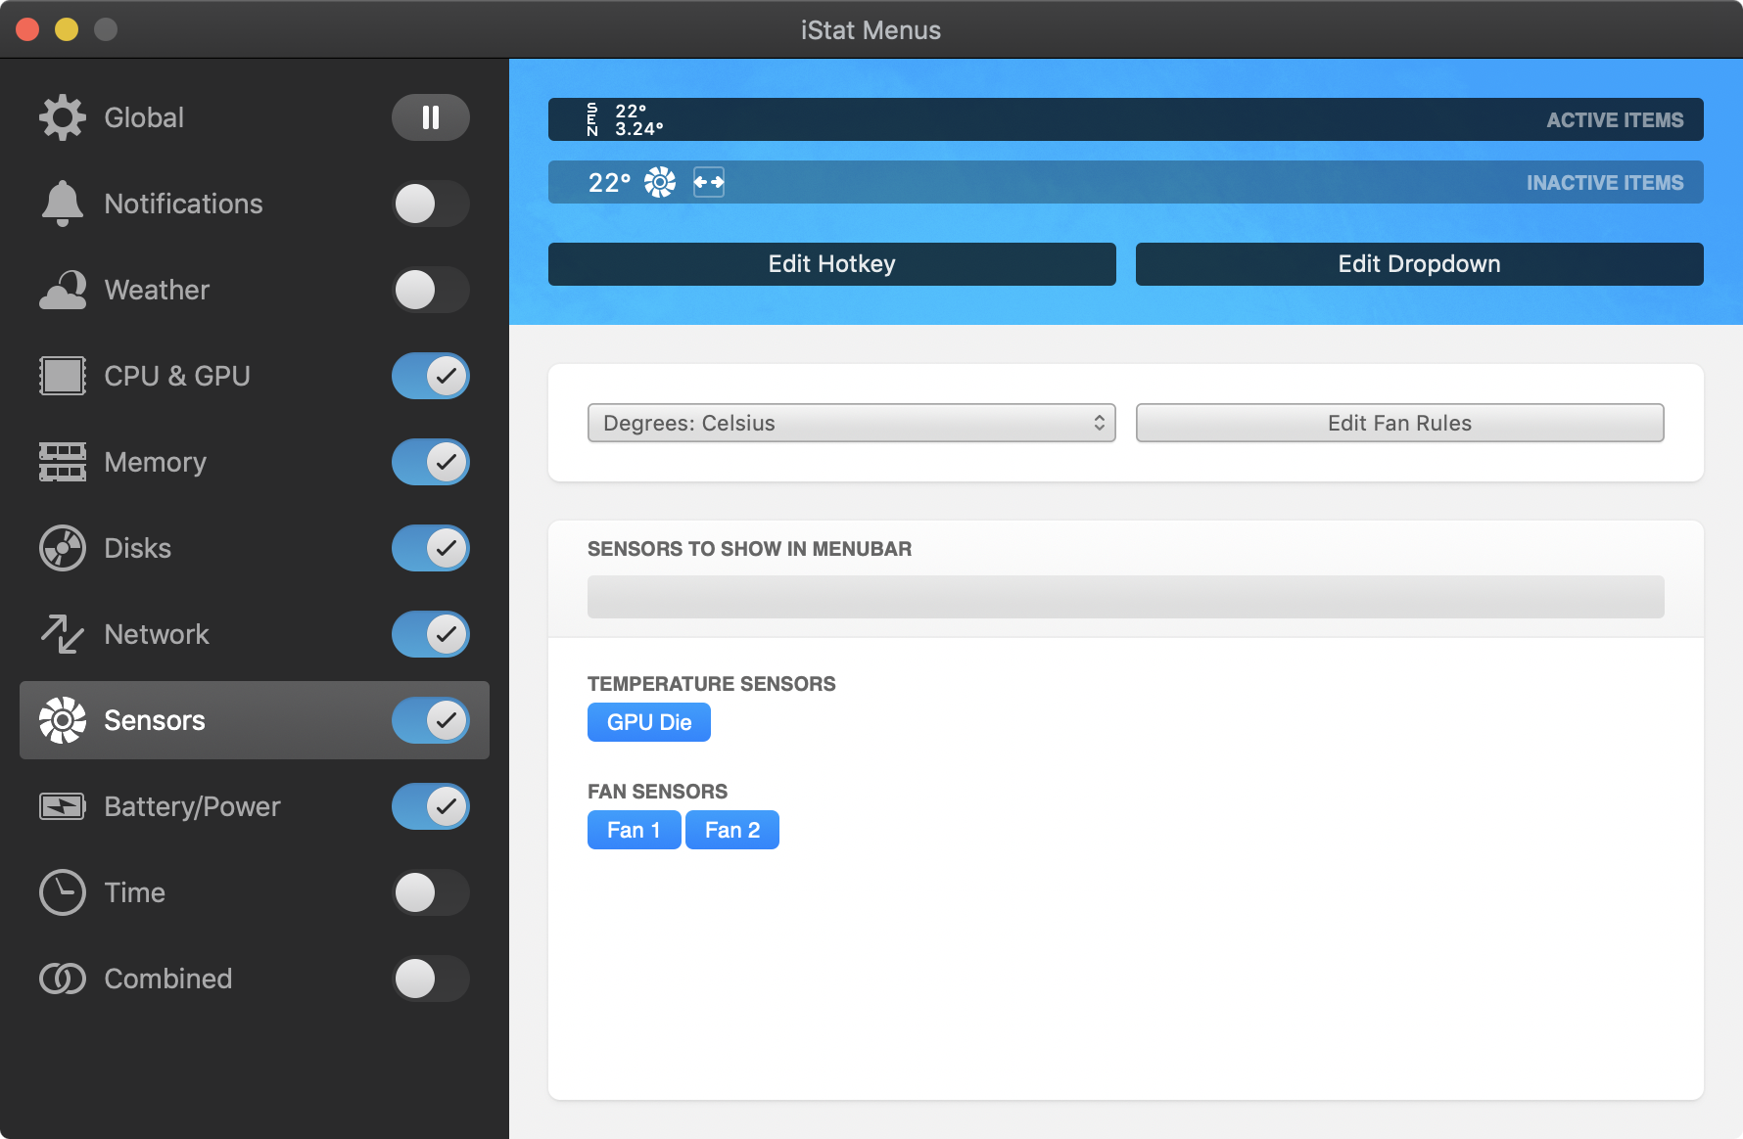Select the Sensors section
Screen dimensions: 1743x1139
[255, 720]
